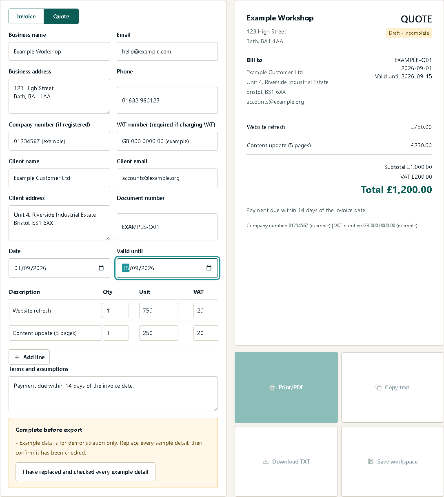Focus the Phone number field

[x=167, y=100]
